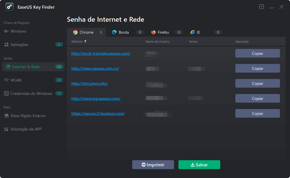Click the Internet Explorer icon
The height and width of the screenshot is (178, 290).
coord(192,32)
